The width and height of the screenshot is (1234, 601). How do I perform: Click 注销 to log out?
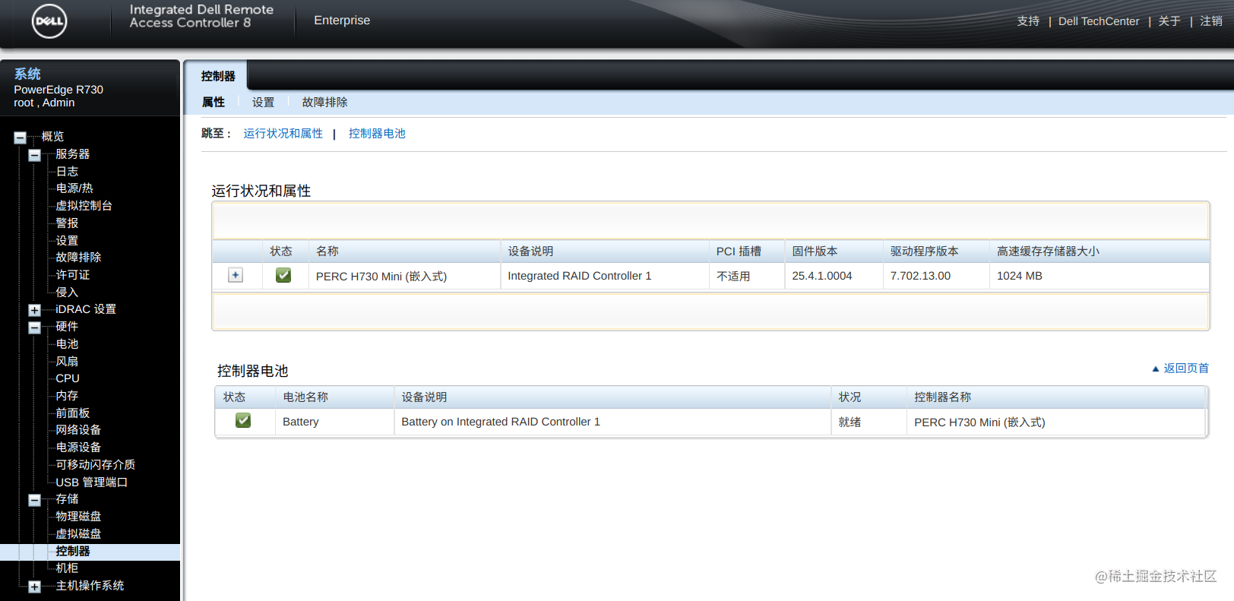pyautogui.click(x=1211, y=21)
